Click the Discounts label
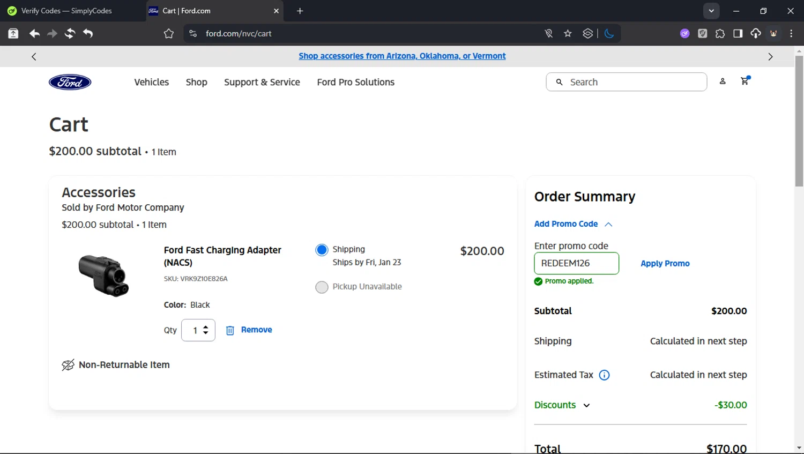Image resolution: width=804 pixels, height=454 pixels. pyautogui.click(x=555, y=405)
